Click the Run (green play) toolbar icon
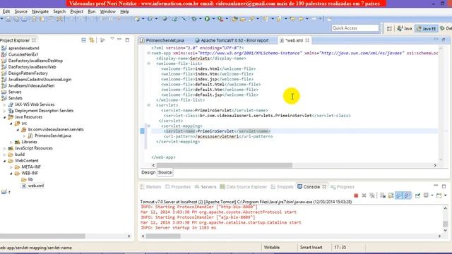This screenshot has width=452, height=254. [x=207, y=19]
